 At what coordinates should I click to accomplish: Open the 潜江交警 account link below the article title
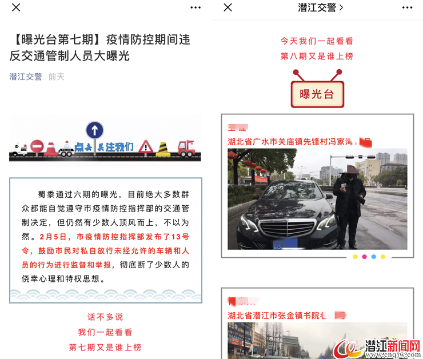[x=26, y=77]
